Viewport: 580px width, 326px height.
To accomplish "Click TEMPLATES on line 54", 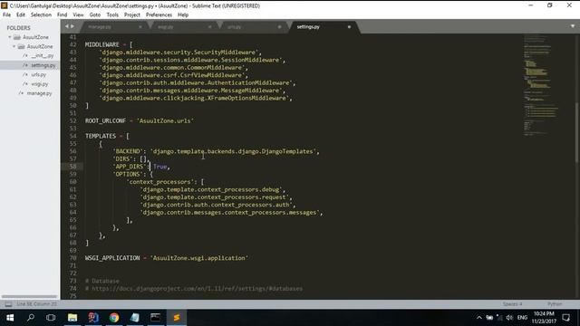I will coord(101,136).
